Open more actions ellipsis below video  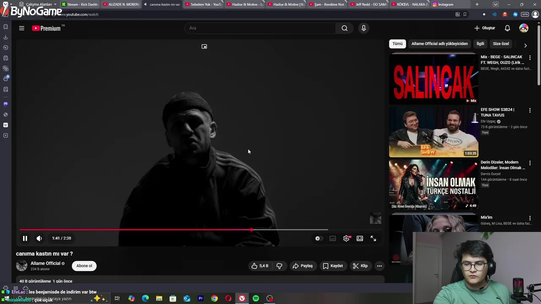pyautogui.click(x=380, y=266)
